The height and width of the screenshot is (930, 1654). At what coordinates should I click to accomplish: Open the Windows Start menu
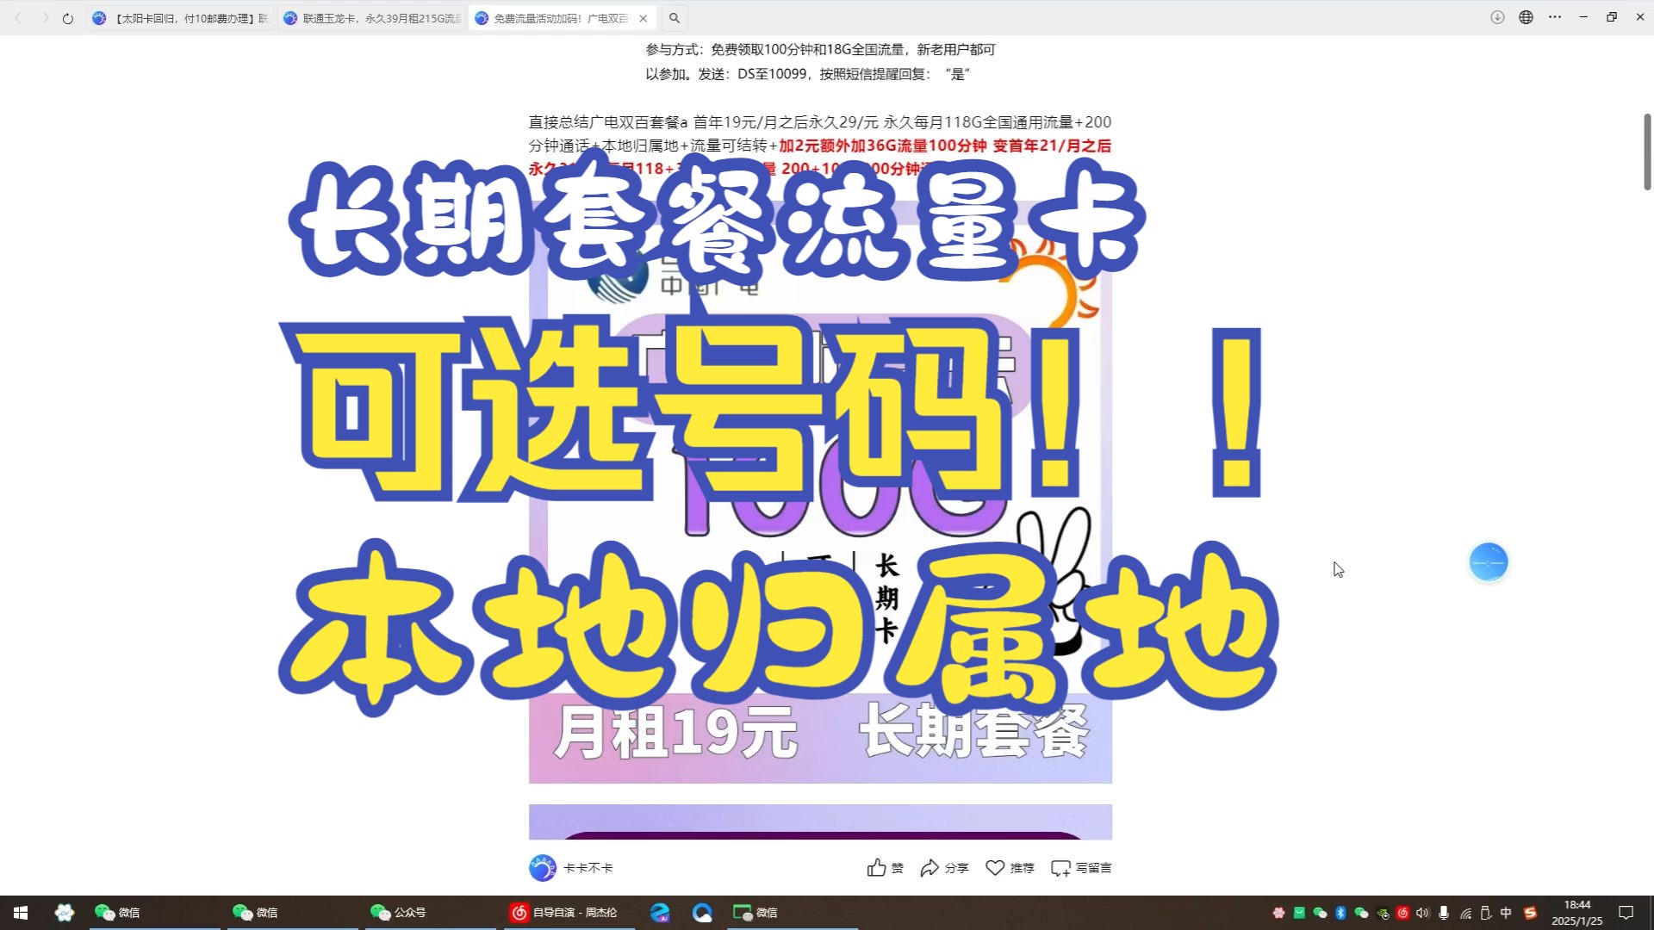click(21, 913)
